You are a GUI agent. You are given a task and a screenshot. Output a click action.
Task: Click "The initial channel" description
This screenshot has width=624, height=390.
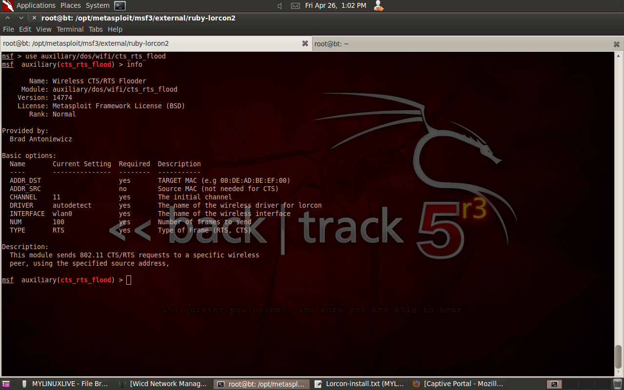(x=195, y=197)
